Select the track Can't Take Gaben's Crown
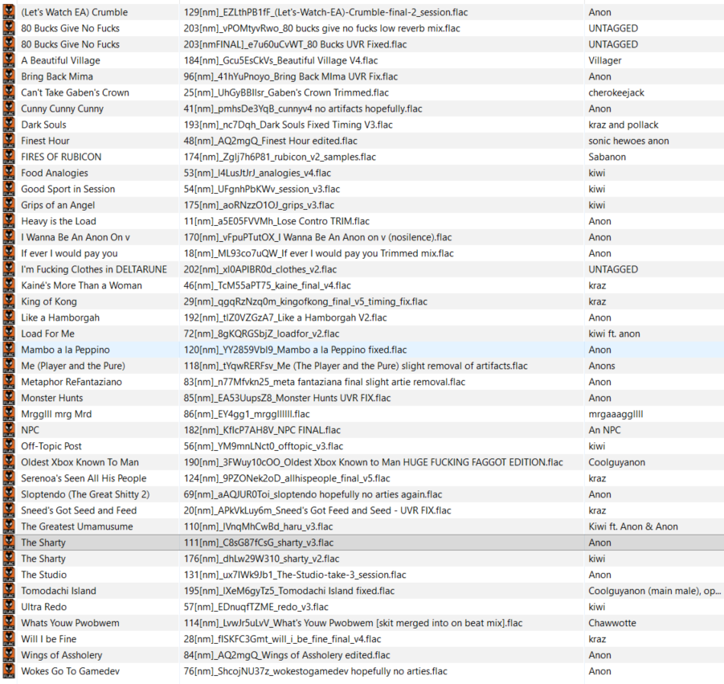Screen dimensions: 724x684 coord(75,92)
